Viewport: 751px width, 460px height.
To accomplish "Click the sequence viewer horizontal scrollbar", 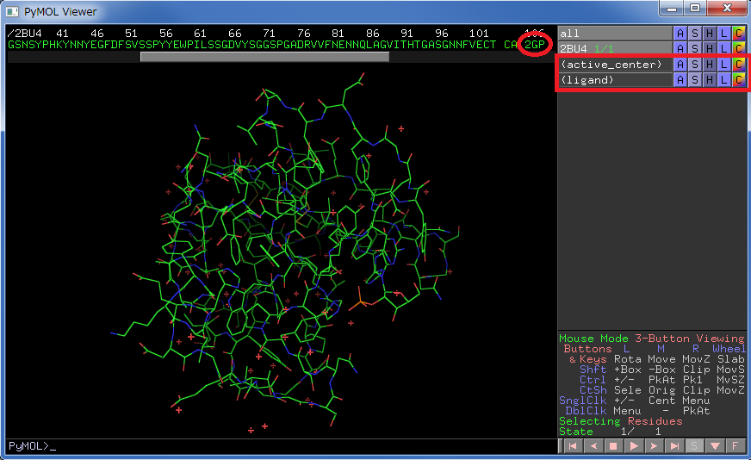I will [x=264, y=57].
